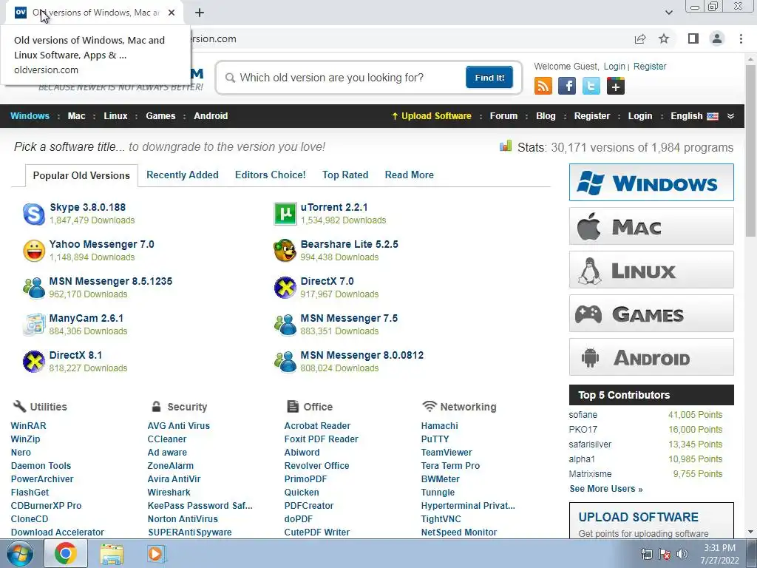Click the Chrome taskbar icon
The width and height of the screenshot is (757, 568).
[66, 553]
